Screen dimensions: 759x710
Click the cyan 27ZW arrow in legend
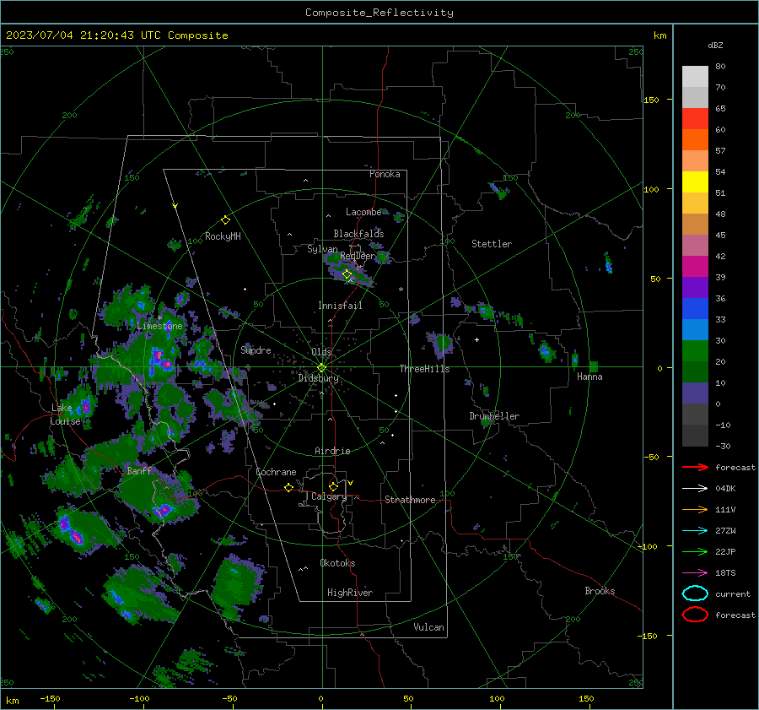[x=695, y=530]
